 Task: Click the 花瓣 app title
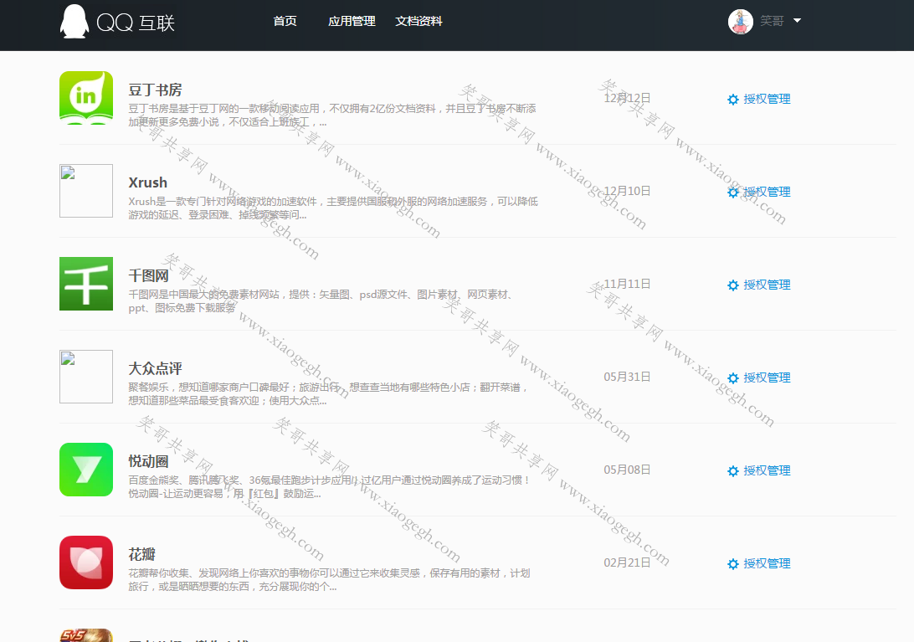coord(141,554)
